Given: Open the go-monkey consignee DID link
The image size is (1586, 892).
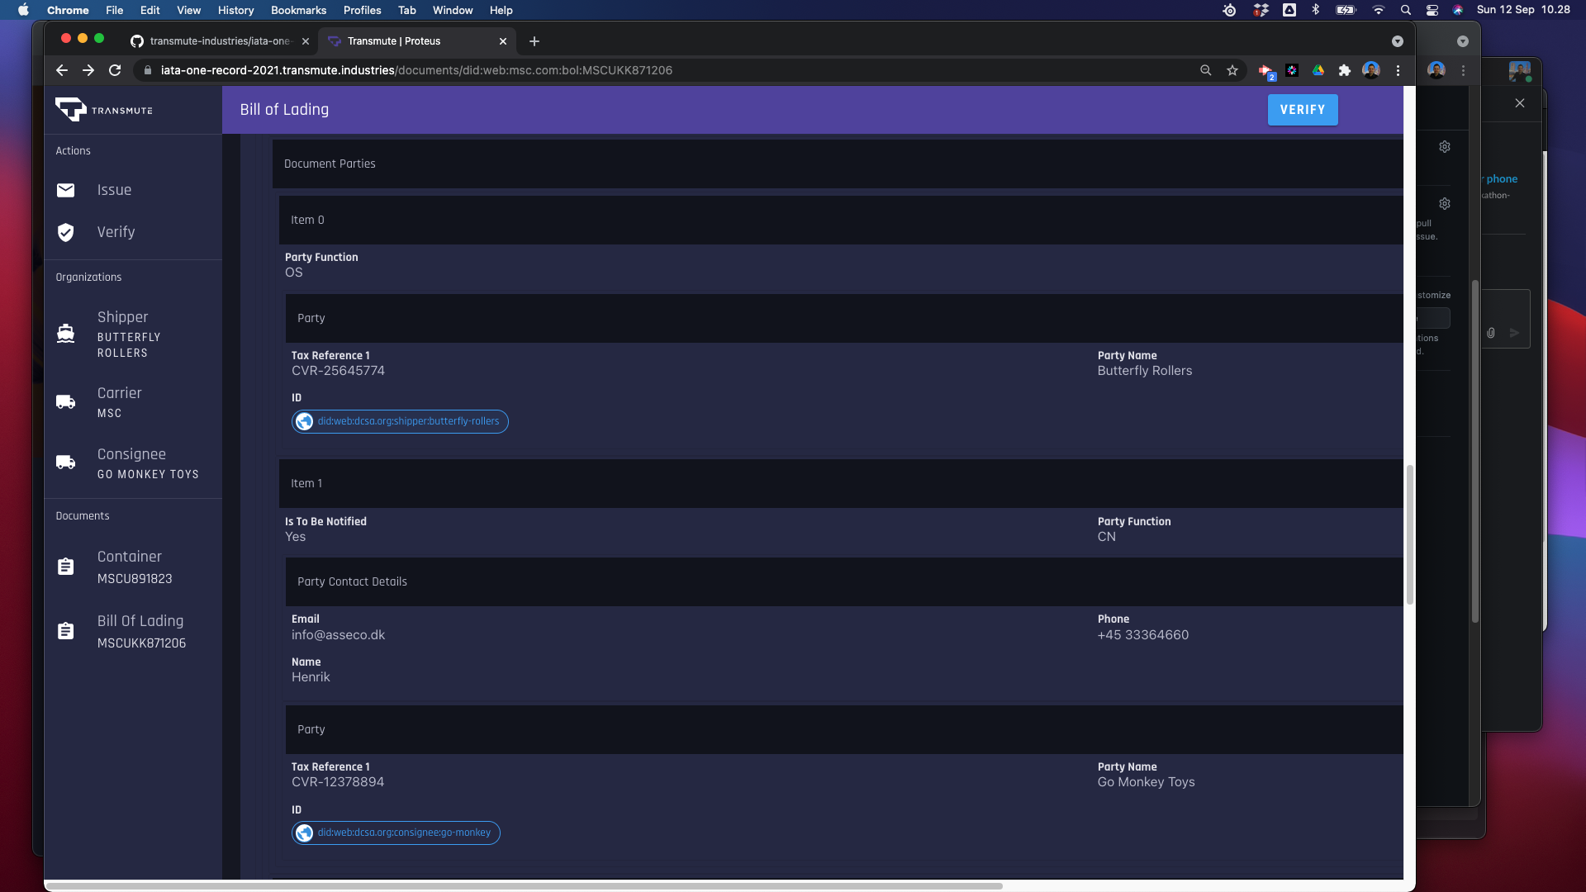Looking at the screenshot, I should pos(404,833).
